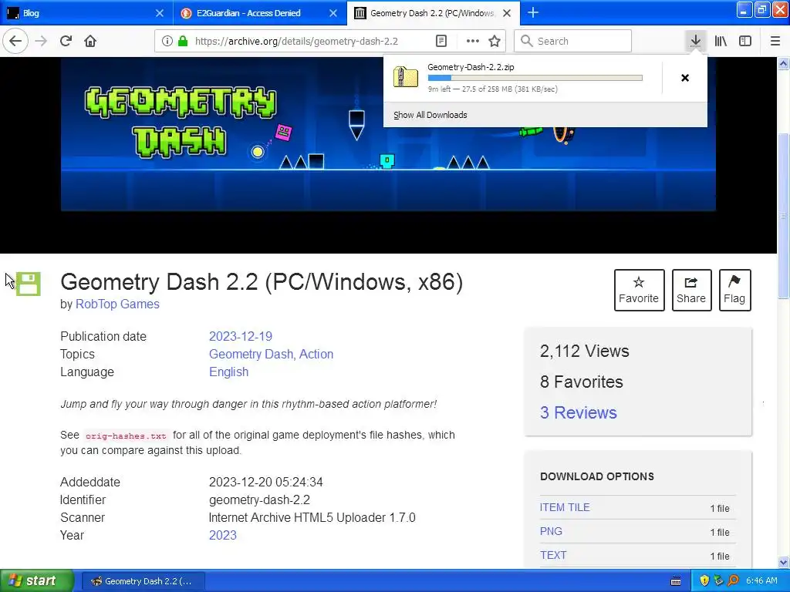
Task: Click the scrollbar up arrow
Action: coord(783,63)
